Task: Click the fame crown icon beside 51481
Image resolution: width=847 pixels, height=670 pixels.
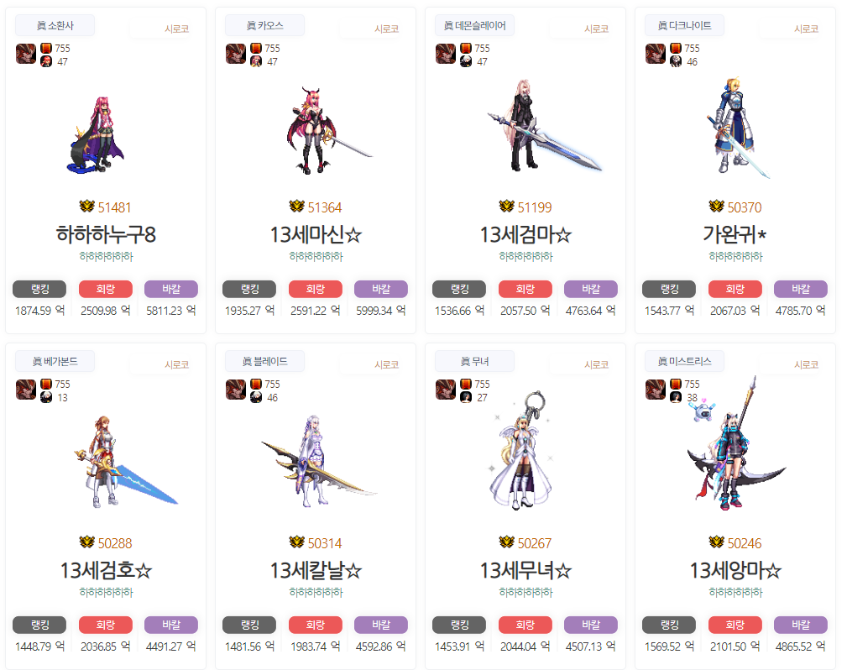Action: pyautogui.click(x=87, y=206)
